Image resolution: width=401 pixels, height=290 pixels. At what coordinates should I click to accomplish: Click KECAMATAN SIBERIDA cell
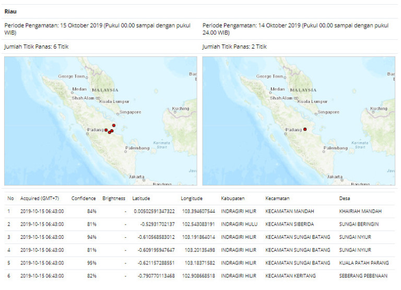289,224
